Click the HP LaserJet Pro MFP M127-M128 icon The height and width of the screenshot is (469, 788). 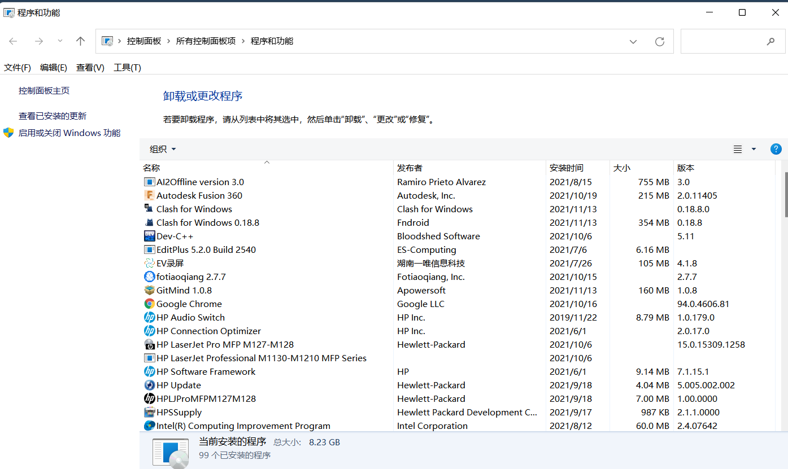(149, 344)
